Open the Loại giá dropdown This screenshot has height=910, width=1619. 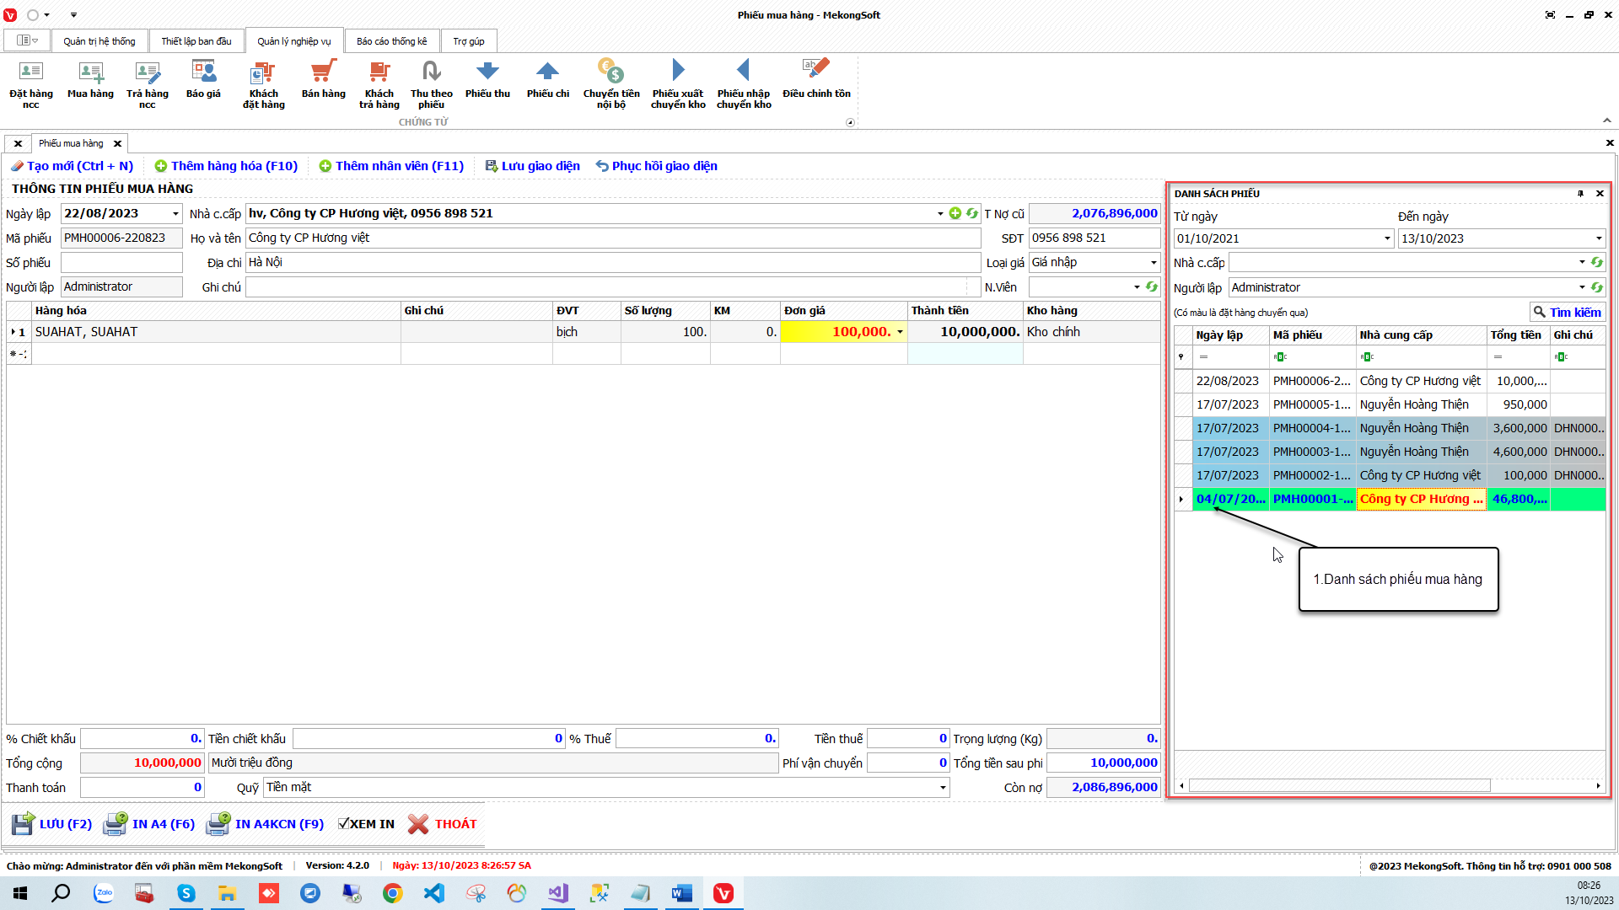click(x=1154, y=263)
